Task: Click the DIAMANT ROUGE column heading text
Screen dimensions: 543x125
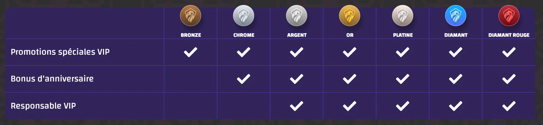Action: (x=509, y=35)
